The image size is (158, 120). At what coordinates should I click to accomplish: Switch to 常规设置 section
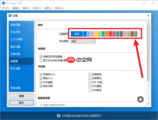click(21, 25)
